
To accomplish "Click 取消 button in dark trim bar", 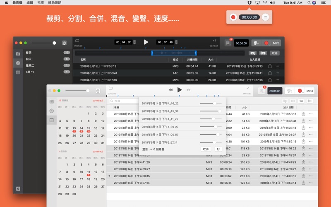I will (274, 53).
